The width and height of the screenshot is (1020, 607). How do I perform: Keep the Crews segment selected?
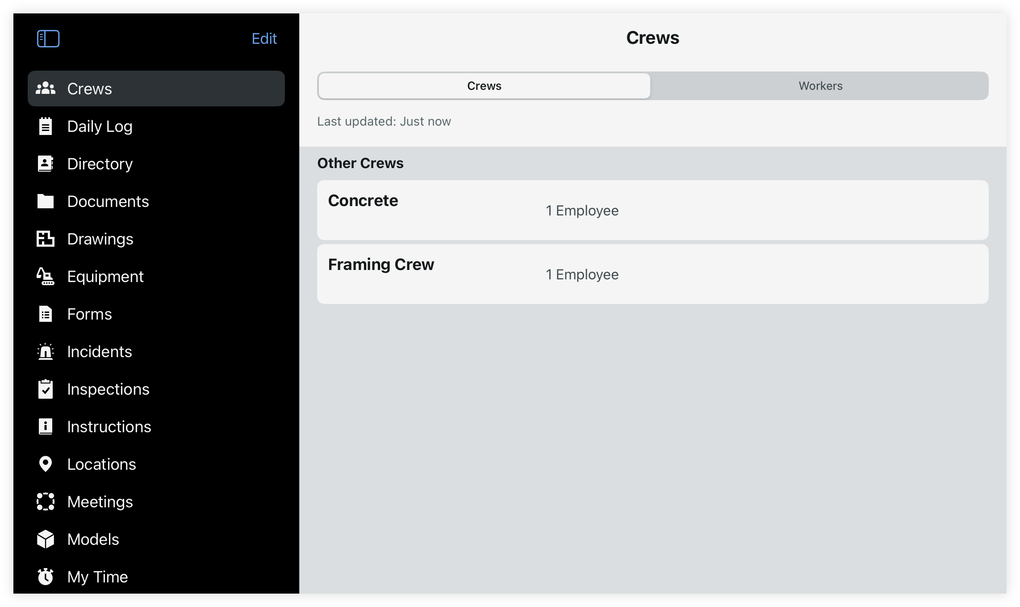click(x=484, y=86)
